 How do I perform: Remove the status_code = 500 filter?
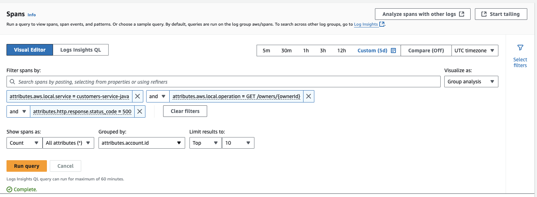tap(140, 111)
